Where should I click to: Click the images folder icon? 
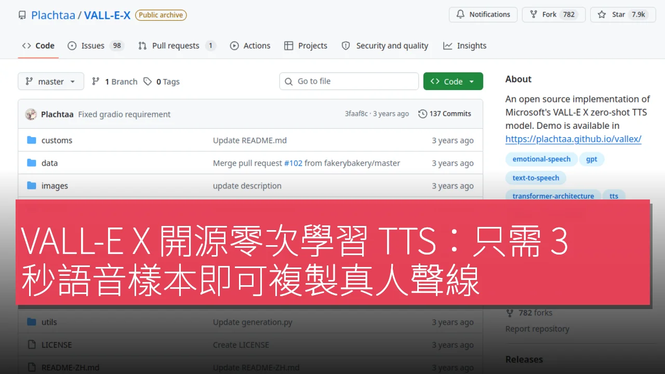[32, 185]
